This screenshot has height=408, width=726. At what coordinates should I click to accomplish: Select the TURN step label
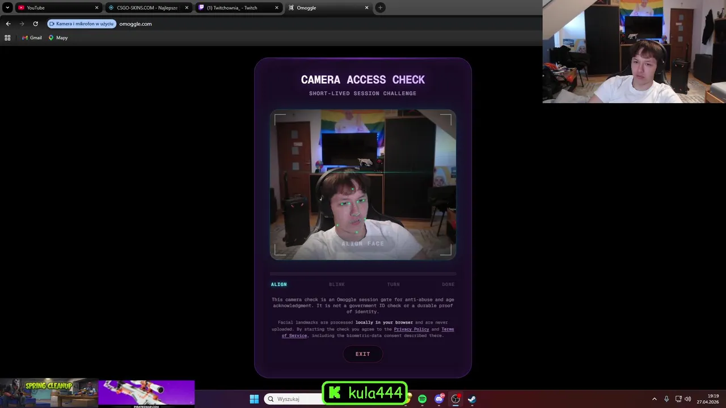point(393,284)
